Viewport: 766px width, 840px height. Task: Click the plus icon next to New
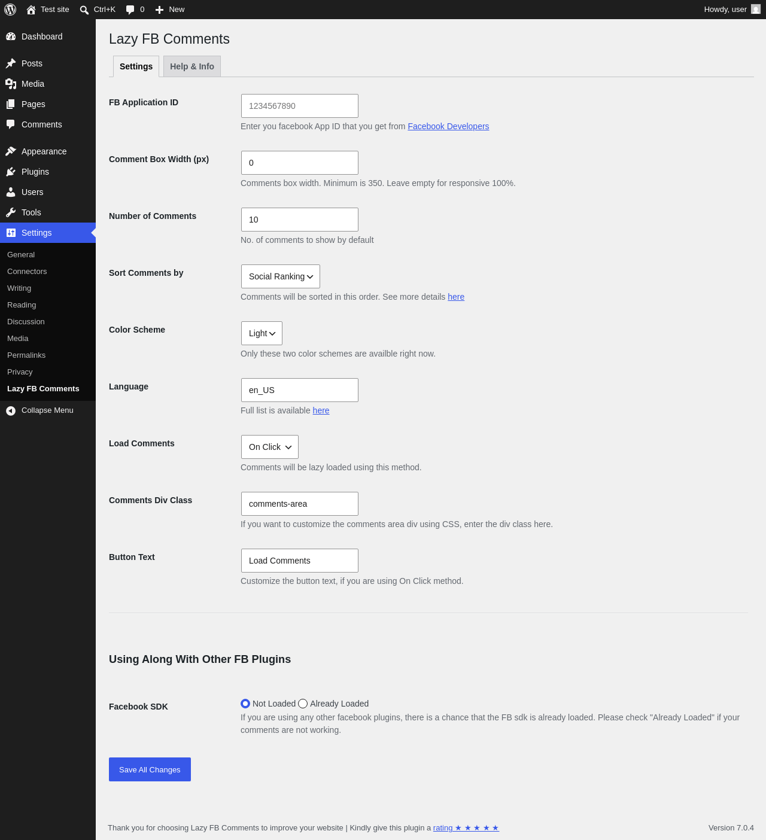coord(160,10)
